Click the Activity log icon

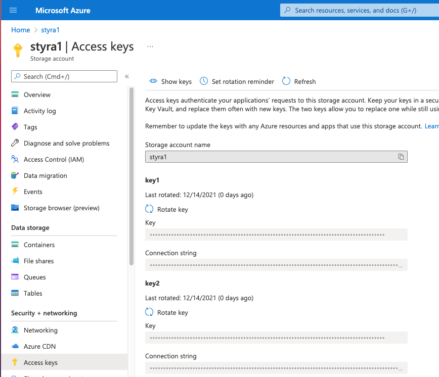click(15, 111)
